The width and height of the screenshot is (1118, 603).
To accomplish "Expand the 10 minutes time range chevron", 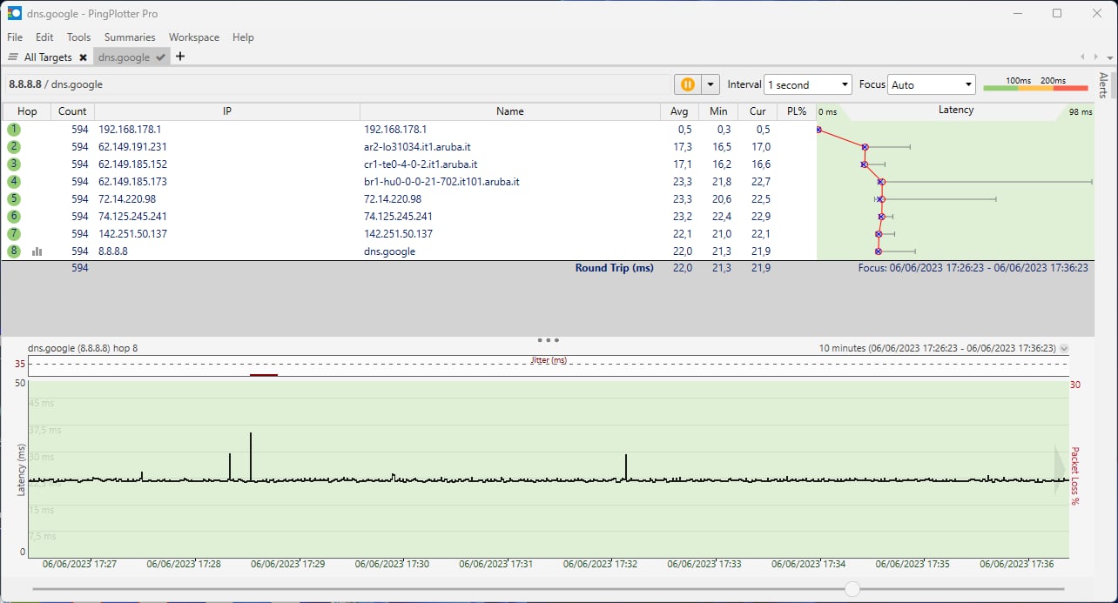I will pyautogui.click(x=1063, y=348).
